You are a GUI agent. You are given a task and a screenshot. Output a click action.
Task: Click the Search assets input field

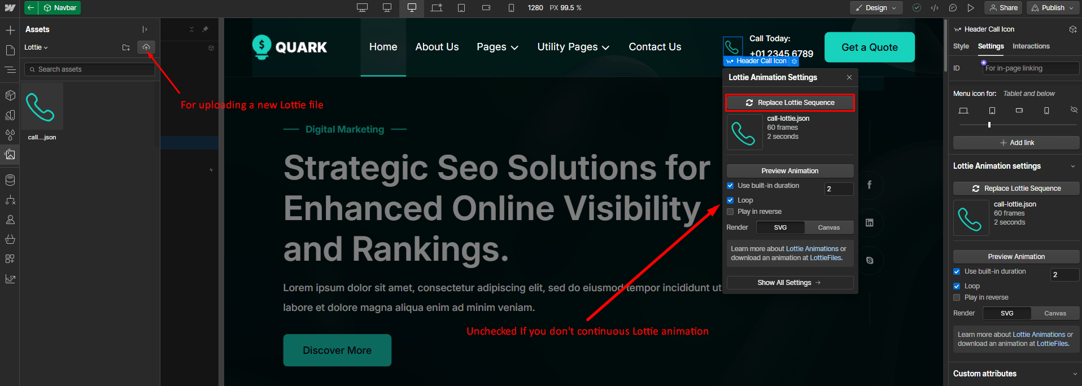(x=90, y=69)
